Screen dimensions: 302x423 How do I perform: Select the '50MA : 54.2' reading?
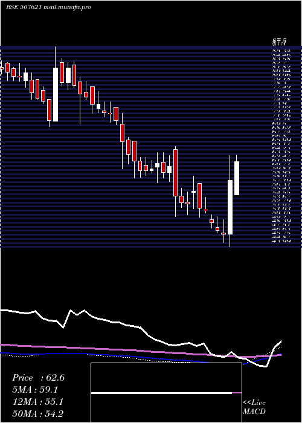[38, 414]
